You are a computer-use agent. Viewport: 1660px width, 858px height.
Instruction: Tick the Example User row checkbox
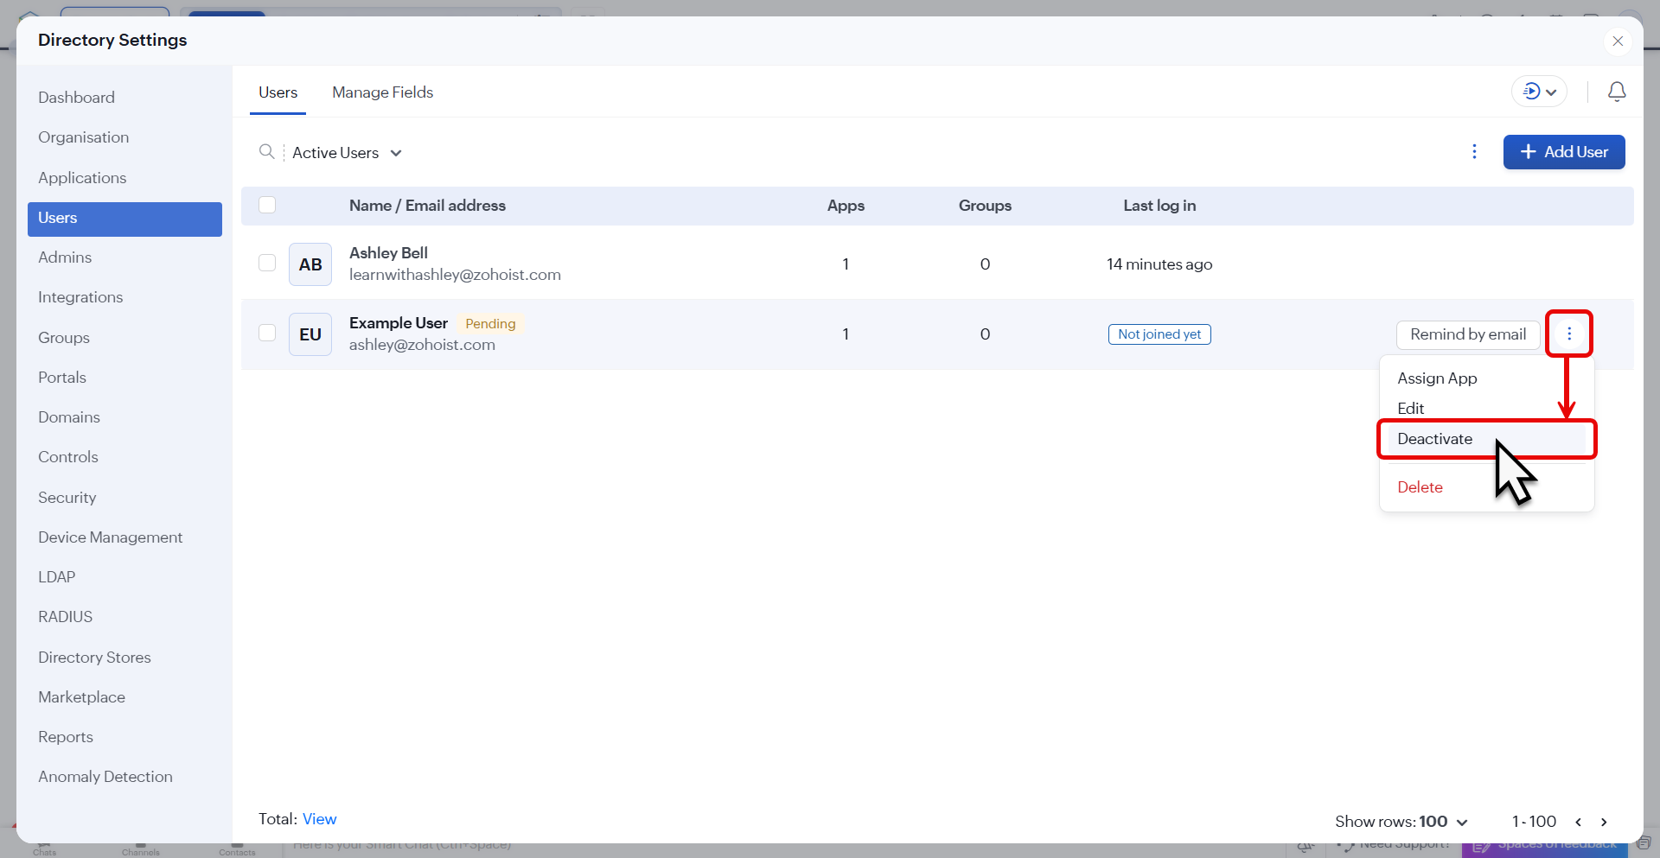(x=267, y=333)
